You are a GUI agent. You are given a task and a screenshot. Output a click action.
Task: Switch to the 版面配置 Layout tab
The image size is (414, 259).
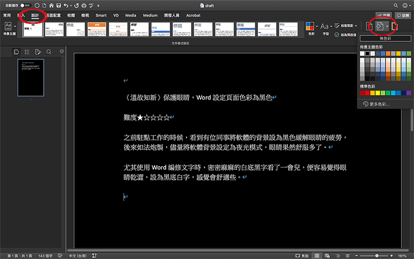(53, 16)
